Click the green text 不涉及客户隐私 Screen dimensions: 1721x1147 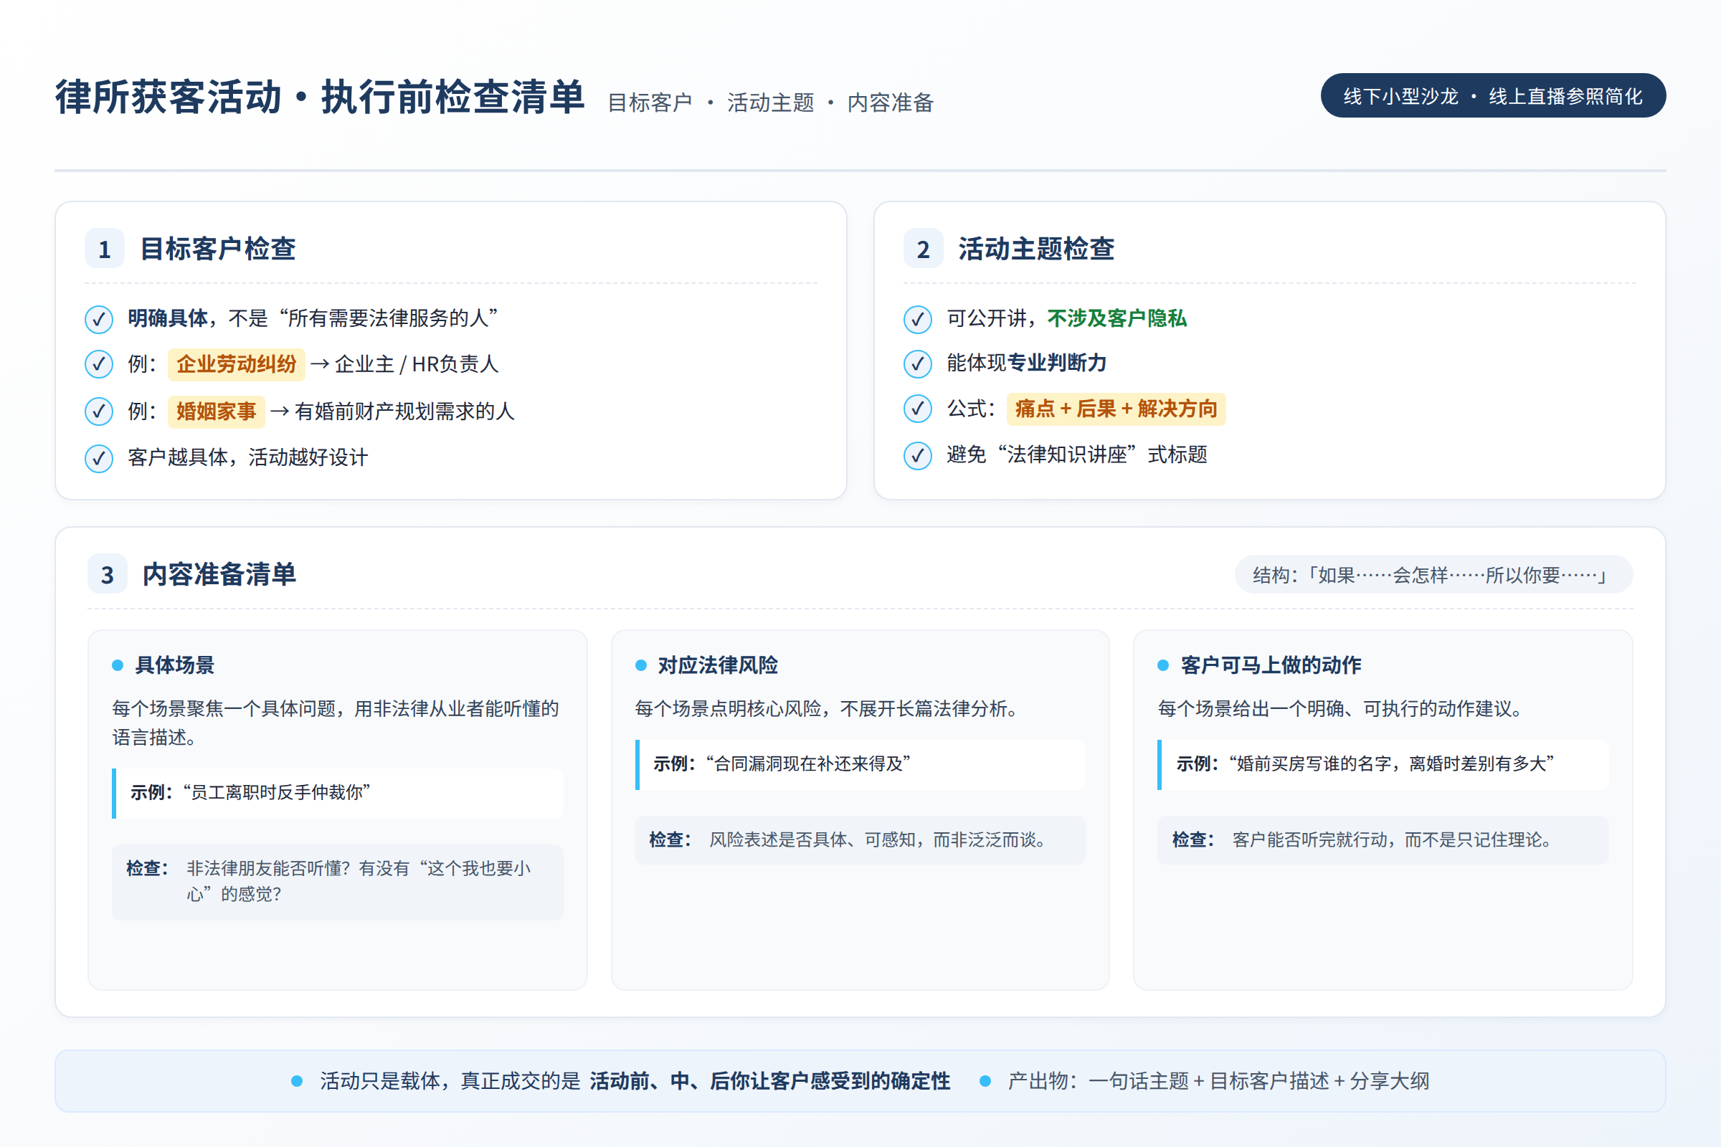[1116, 318]
